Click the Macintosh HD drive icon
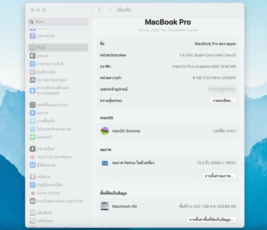Screen dimensions: 267x230 tap(105, 206)
